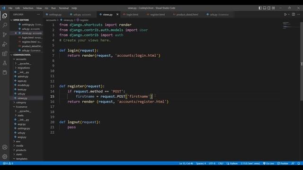303x170 pixels.
Task: Click the Run Python File play icon
Action: coord(285,15)
